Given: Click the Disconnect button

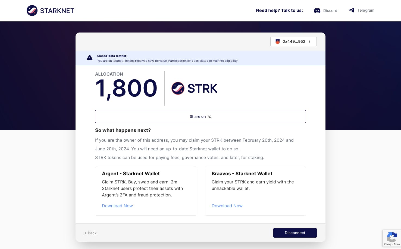Looking at the screenshot, I should [x=295, y=233].
